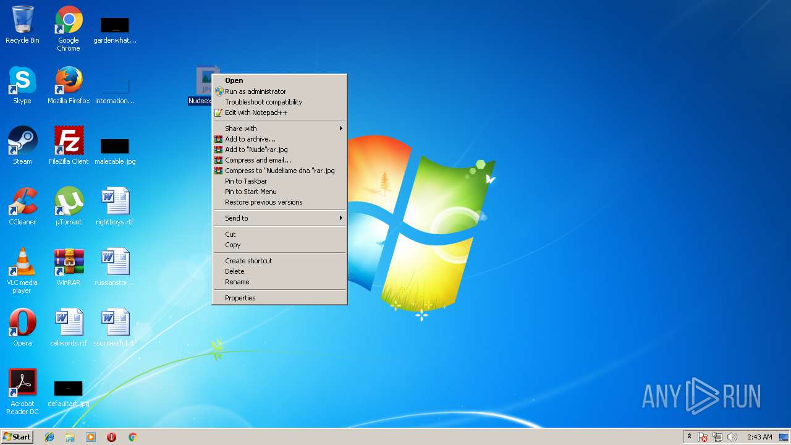791x445 pixels.
Task: Select the WinRAR desktop shortcut
Action: pyautogui.click(x=69, y=267)
